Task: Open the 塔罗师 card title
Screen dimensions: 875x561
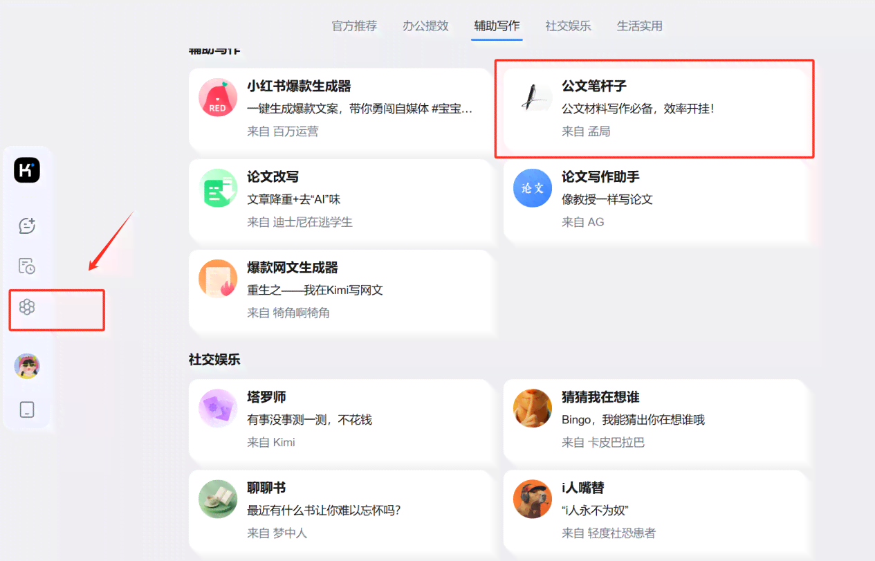Action: [266, 397]
